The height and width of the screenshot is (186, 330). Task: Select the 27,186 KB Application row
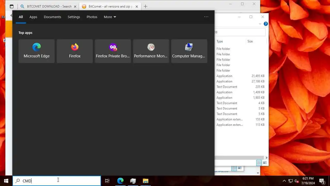(240, 81)
